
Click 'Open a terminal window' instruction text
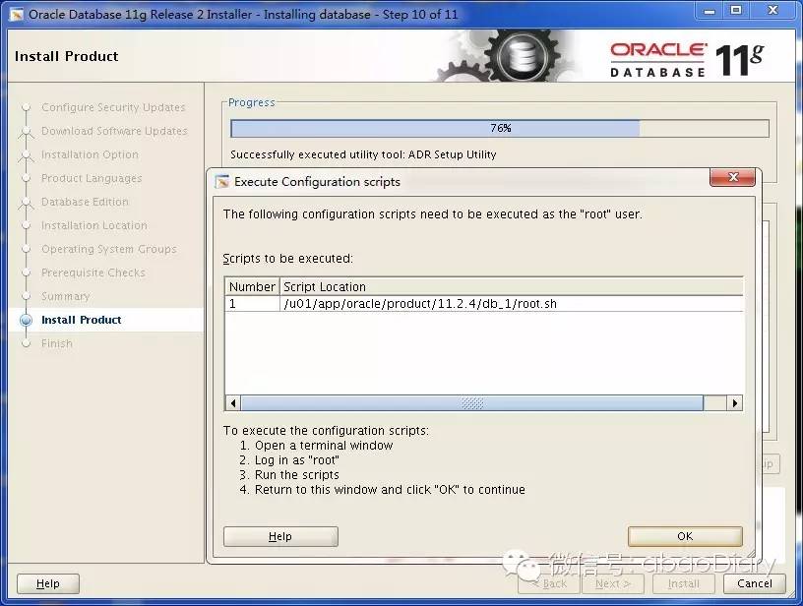[324, 446]
